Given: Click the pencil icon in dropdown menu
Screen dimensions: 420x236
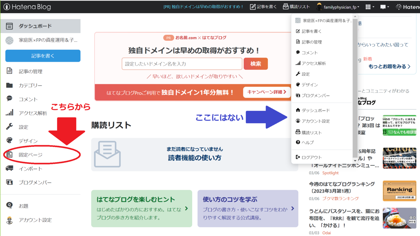Looking at the screenshot, I should coord(298,31).
